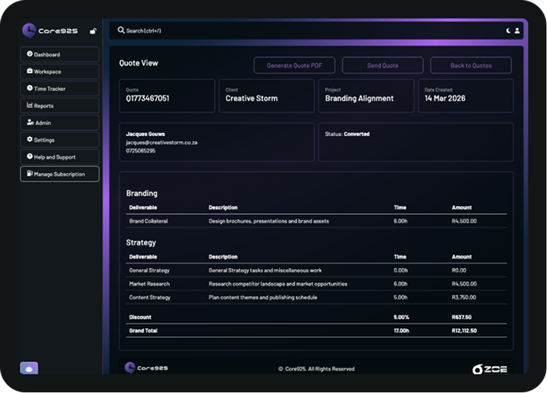Screen dimensions: 547x393
Task: Open Time Tracker from the sidebar
Action: click(x=60, y=89)
